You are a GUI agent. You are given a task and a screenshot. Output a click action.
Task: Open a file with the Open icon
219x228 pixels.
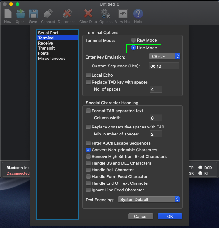(x=20, y=14)
